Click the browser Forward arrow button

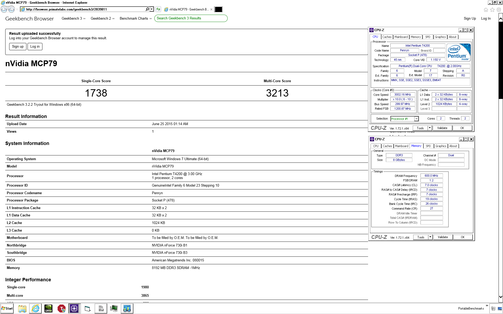pos(11,9)
